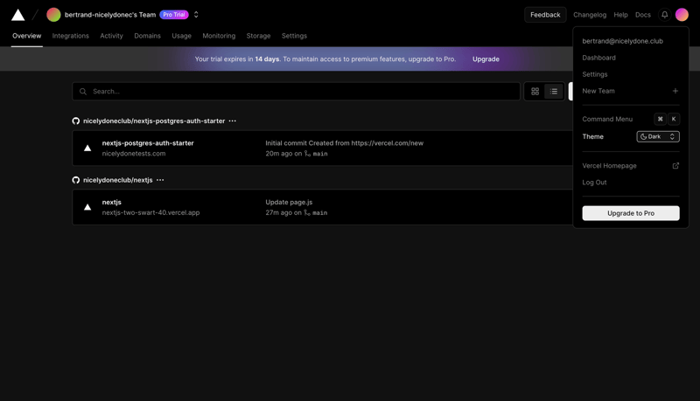700x401 pixels.
Task: Click the Vercel triangle logo
Action: pos(17,15)
